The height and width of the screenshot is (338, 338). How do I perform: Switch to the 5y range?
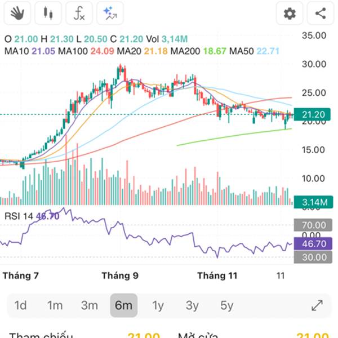pyautogui.click(x=226, y=306)
